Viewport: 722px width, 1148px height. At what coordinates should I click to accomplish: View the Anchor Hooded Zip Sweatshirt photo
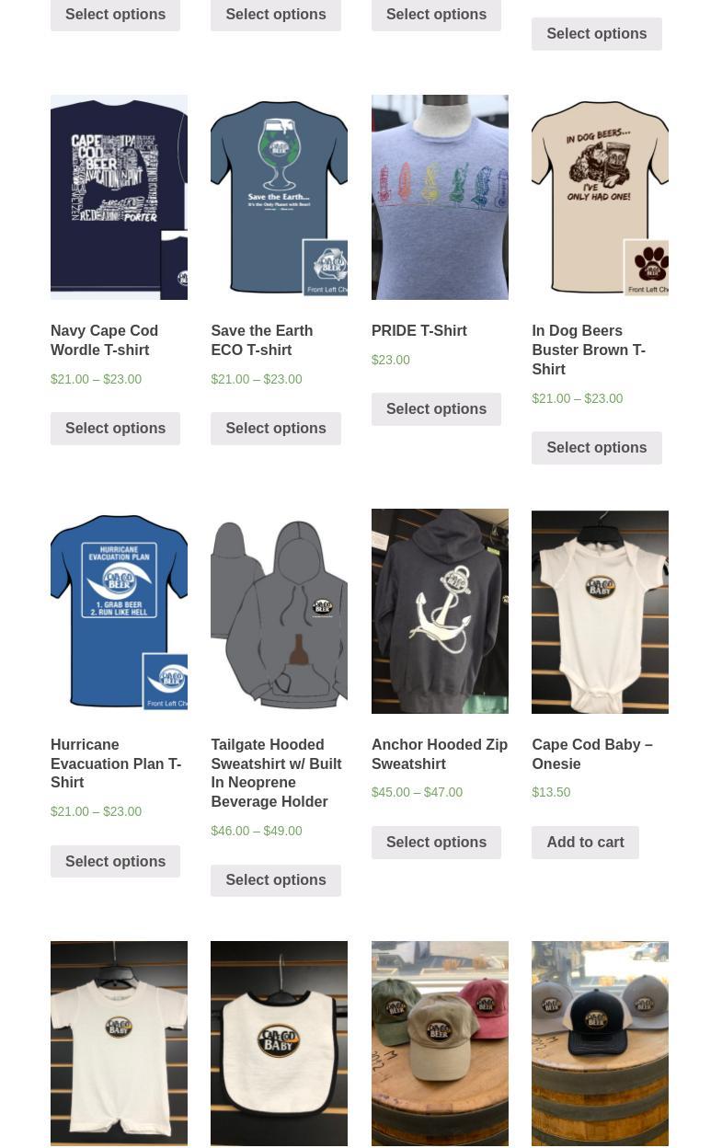click(x=440, y=611)
